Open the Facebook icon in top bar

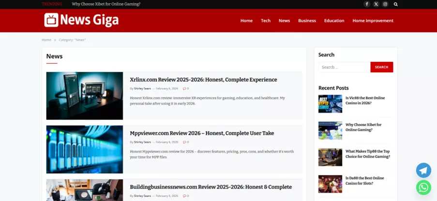pyautogui.click(x=367, y=4)
